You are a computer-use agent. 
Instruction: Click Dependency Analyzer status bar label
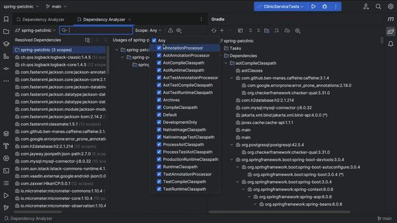click(28, 219)
